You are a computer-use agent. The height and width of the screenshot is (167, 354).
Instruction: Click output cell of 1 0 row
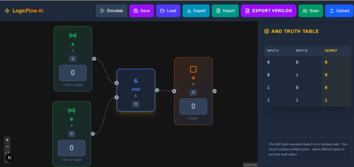point(336,87)
